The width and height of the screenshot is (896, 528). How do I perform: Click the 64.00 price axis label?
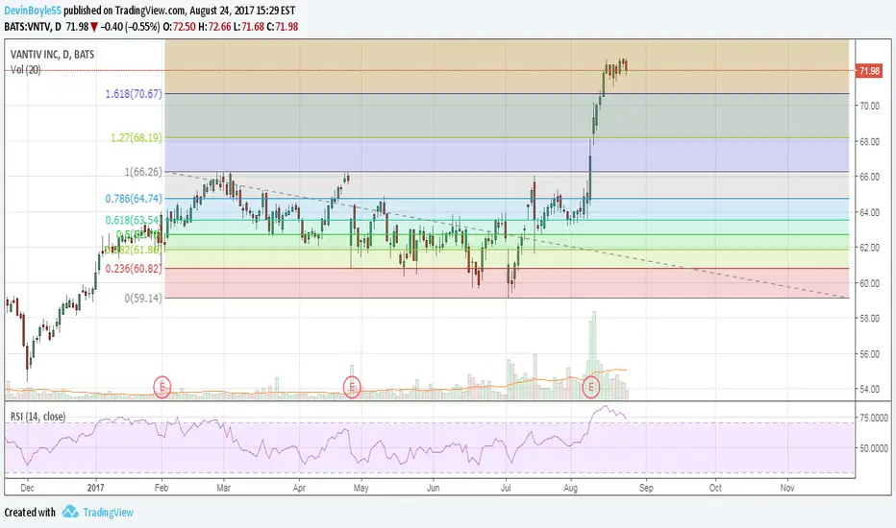tap(868, 212)
